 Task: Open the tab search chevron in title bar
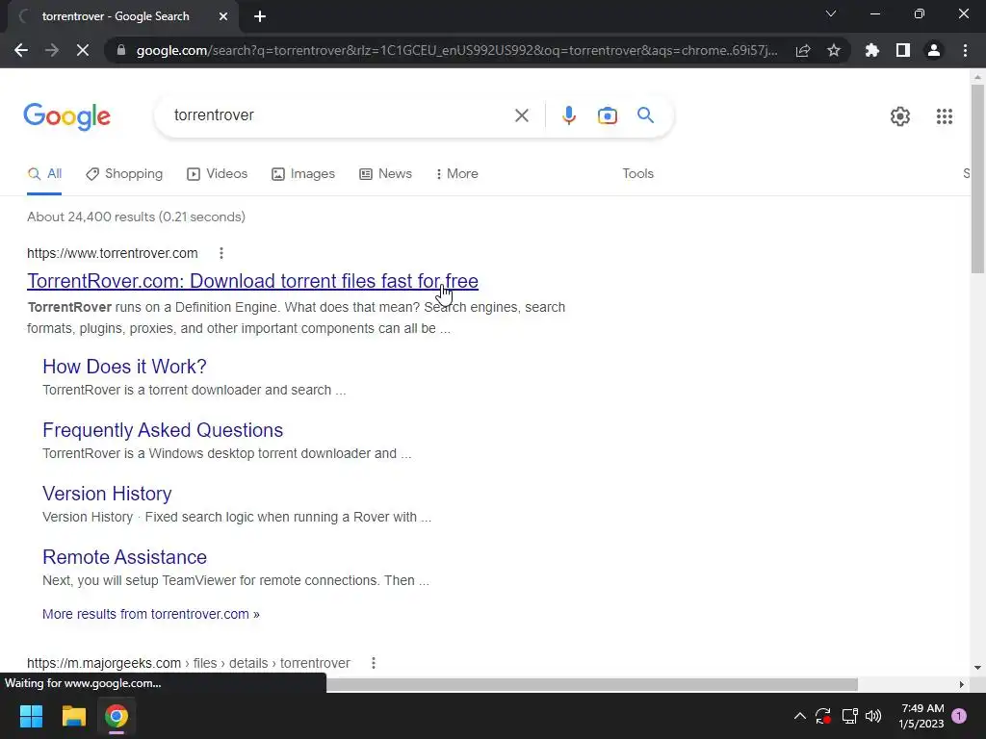pyautogui.click(x=831, y=13)
